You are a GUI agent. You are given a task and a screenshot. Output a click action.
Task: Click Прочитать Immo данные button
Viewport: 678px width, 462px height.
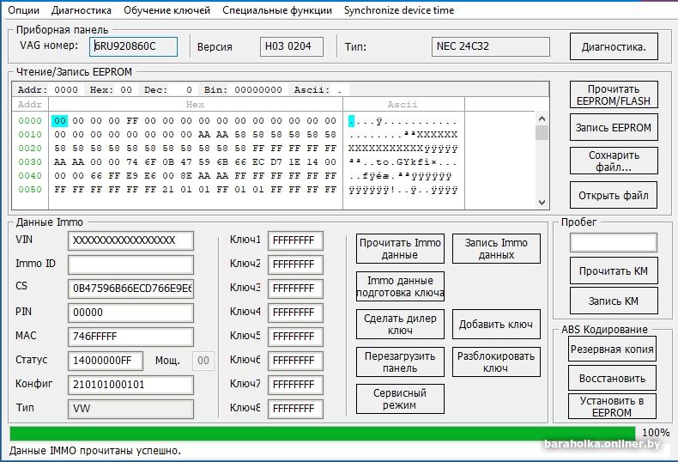point(400,249)
